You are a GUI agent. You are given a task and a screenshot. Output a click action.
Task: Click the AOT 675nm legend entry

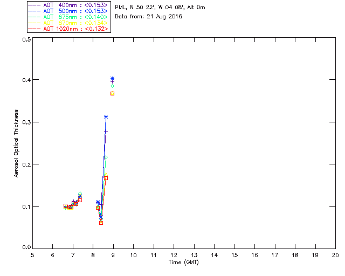tap(68, 17)
